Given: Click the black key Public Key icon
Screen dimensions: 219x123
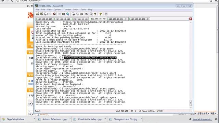Looking at the screenshot, I should (95, 14).
